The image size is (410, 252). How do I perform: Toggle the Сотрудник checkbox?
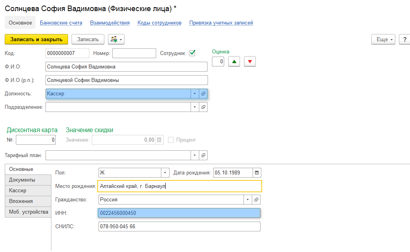(x=192, y=53)
